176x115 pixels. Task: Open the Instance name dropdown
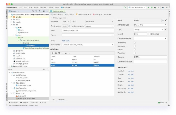point(100,26)
